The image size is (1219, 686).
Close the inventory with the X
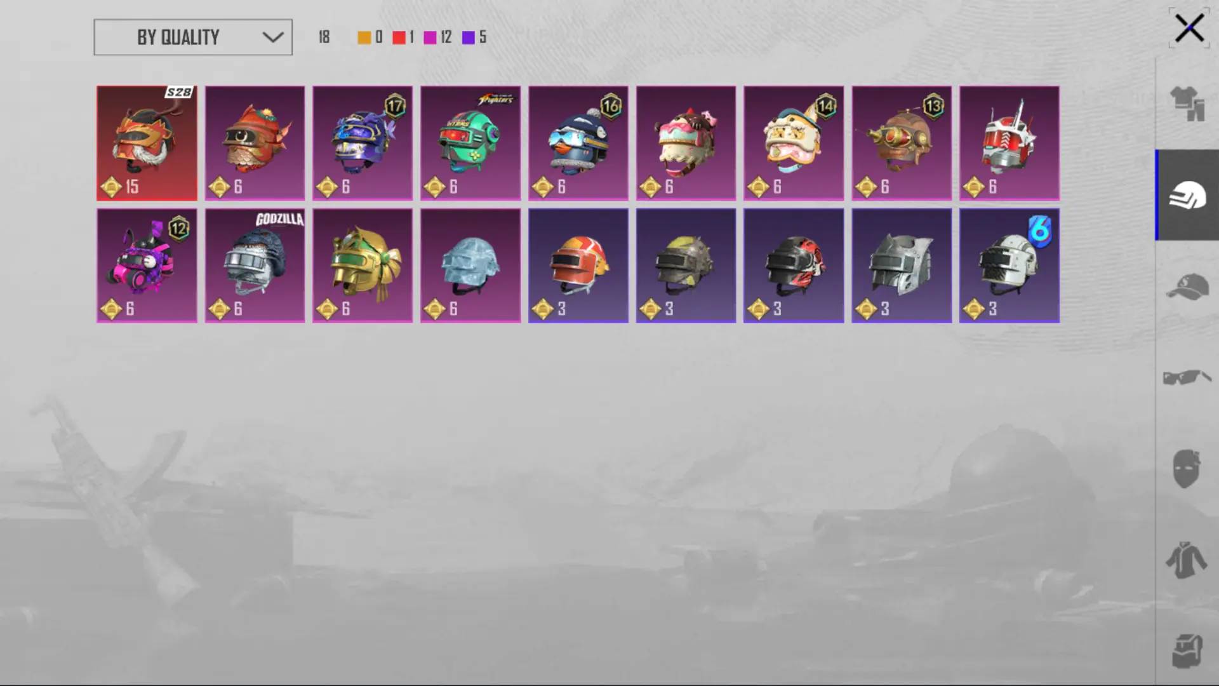1189,29
